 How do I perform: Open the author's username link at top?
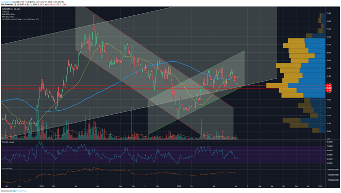[x=7, y=1]
